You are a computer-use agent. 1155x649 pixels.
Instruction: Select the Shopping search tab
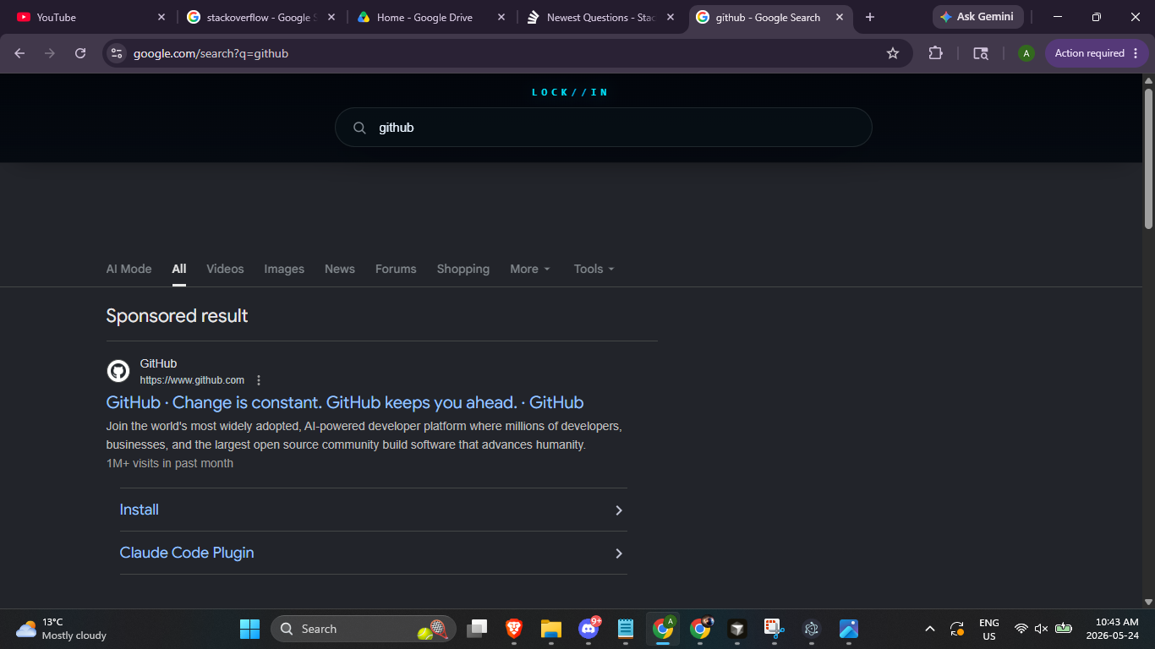463,269
